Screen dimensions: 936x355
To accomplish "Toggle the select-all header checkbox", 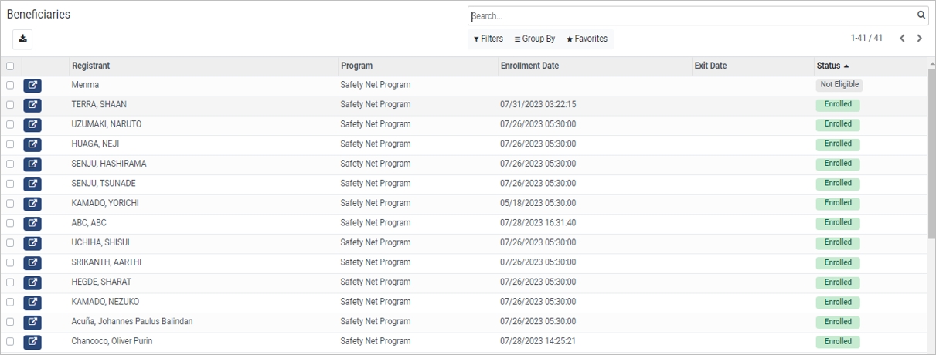I will 10,66.
